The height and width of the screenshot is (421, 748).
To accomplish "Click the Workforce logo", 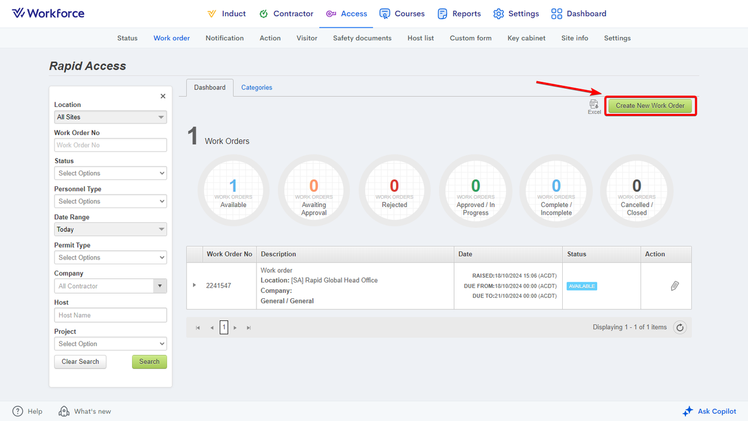I will tap(48, 13).
